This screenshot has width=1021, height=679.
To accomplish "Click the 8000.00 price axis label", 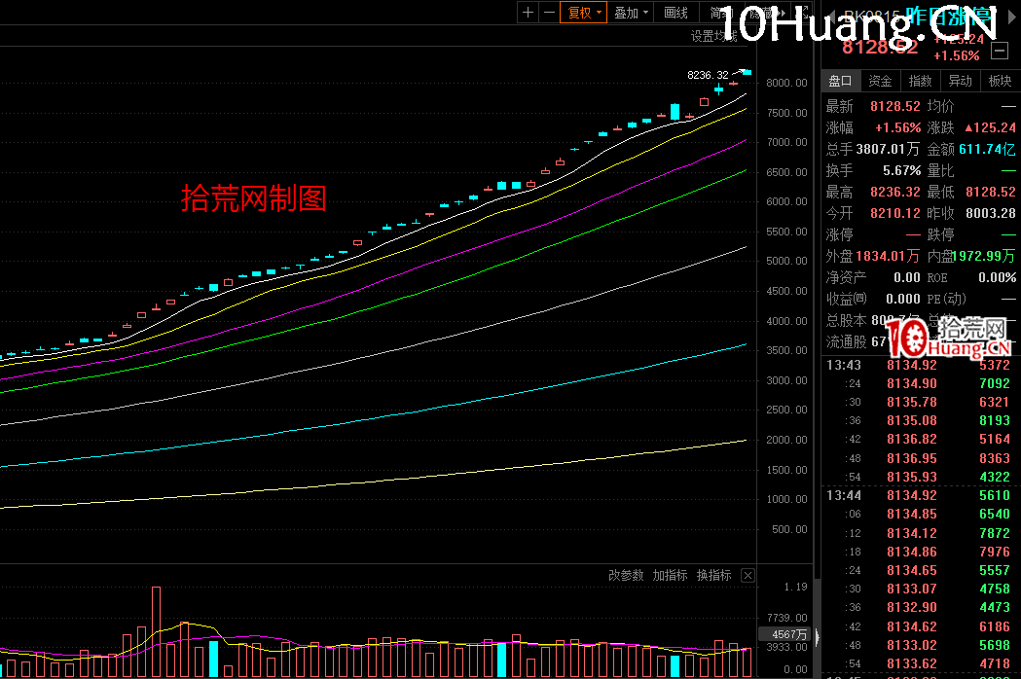I will pyautogui.click(x=786, y=83).
